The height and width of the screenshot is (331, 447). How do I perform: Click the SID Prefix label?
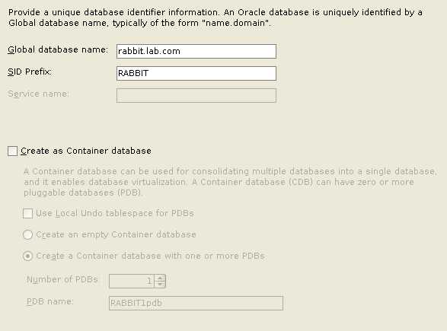pos(30,72)
